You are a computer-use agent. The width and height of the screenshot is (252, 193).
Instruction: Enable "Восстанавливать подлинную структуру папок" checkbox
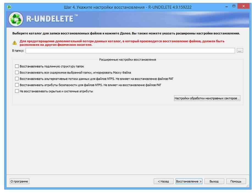pyautogui.click(x=17, y=66)
